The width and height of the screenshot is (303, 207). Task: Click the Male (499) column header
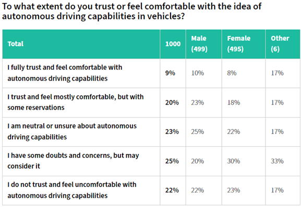[204, 44]
